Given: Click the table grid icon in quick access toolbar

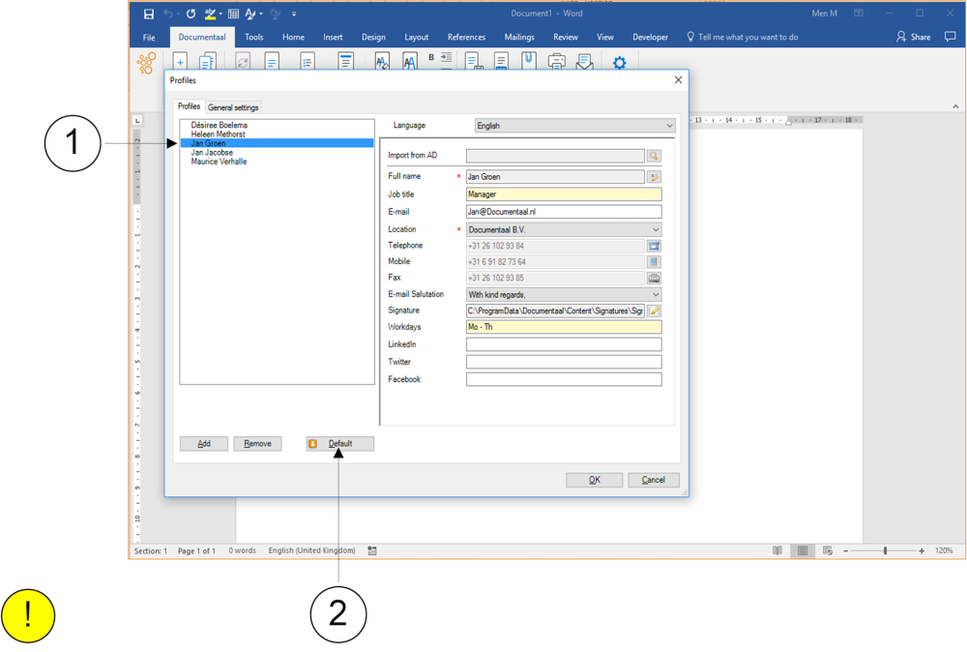Looking at the screenshot, I should click(233, 14).
